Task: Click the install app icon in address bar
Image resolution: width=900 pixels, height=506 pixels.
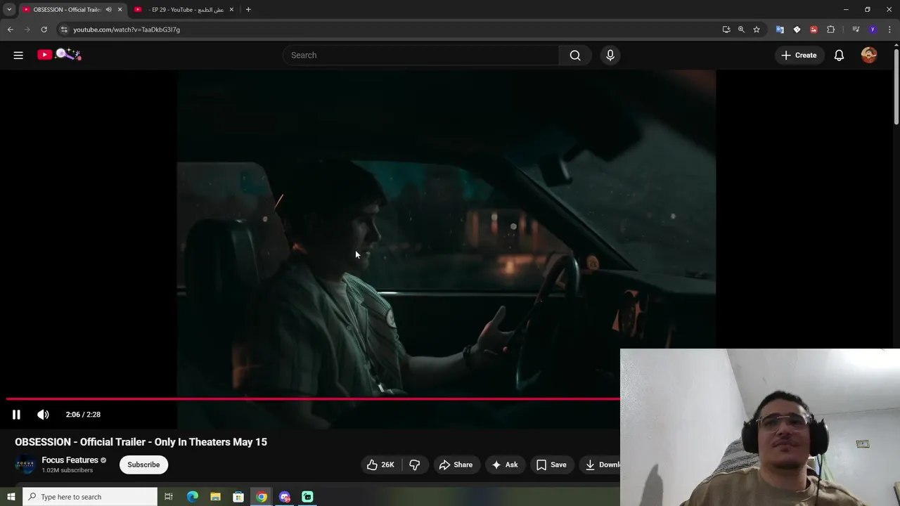Action: (726, 30)
